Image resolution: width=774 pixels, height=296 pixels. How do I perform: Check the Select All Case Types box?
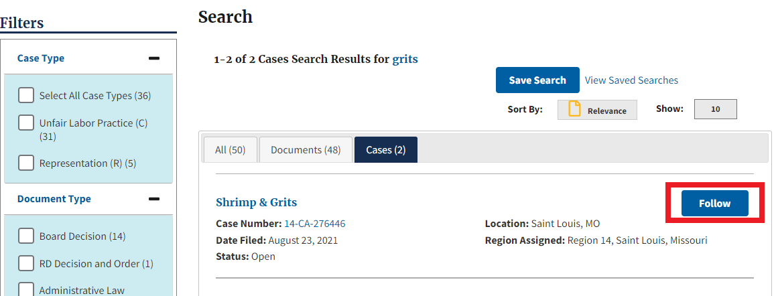coord(26,95)
